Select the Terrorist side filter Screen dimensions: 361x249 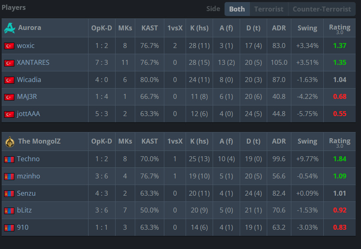269,9
